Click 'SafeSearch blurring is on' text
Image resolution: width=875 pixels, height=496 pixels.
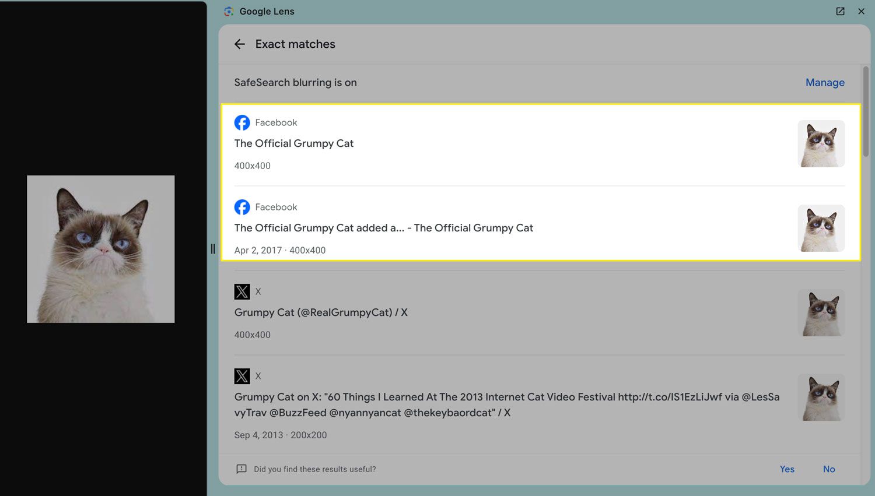(295, 83)
